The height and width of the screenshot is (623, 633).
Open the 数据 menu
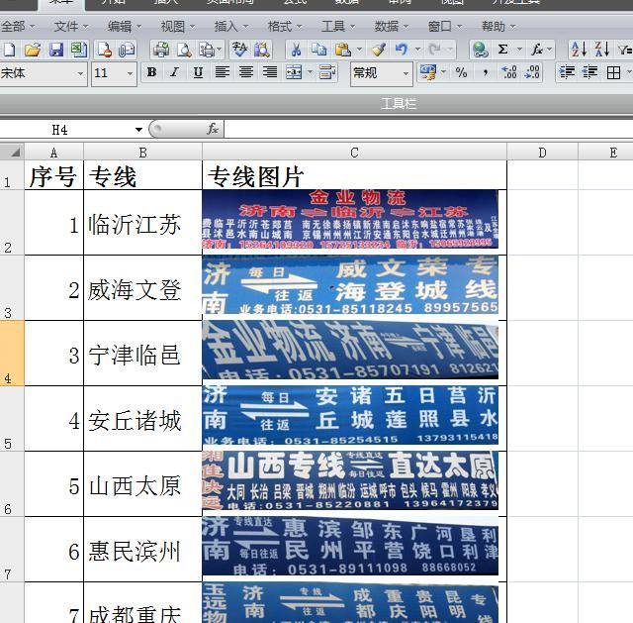[x=392, y=27]
